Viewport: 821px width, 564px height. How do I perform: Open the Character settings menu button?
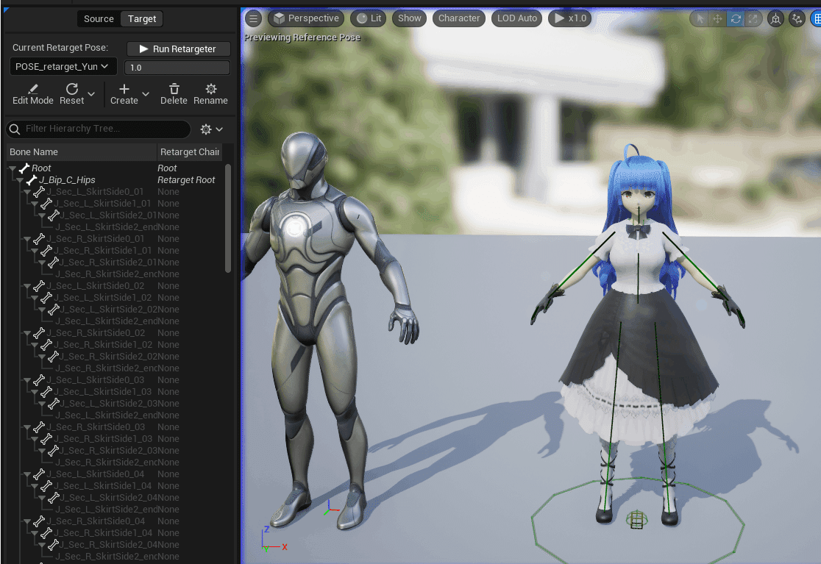tap(458, 18)
